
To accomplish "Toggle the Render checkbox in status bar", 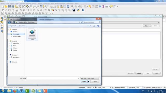I will click(x=145, y=88).
